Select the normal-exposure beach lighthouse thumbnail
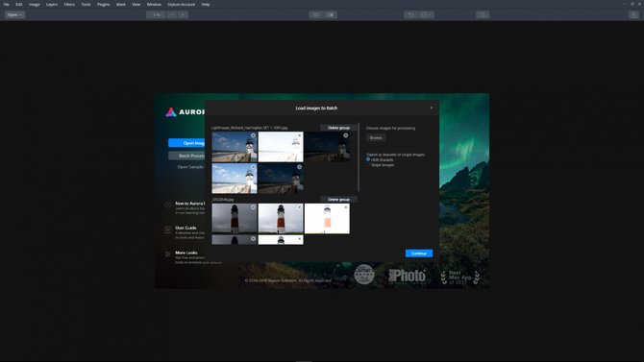This screenshot has height=362, width=644. coord(235,147)
